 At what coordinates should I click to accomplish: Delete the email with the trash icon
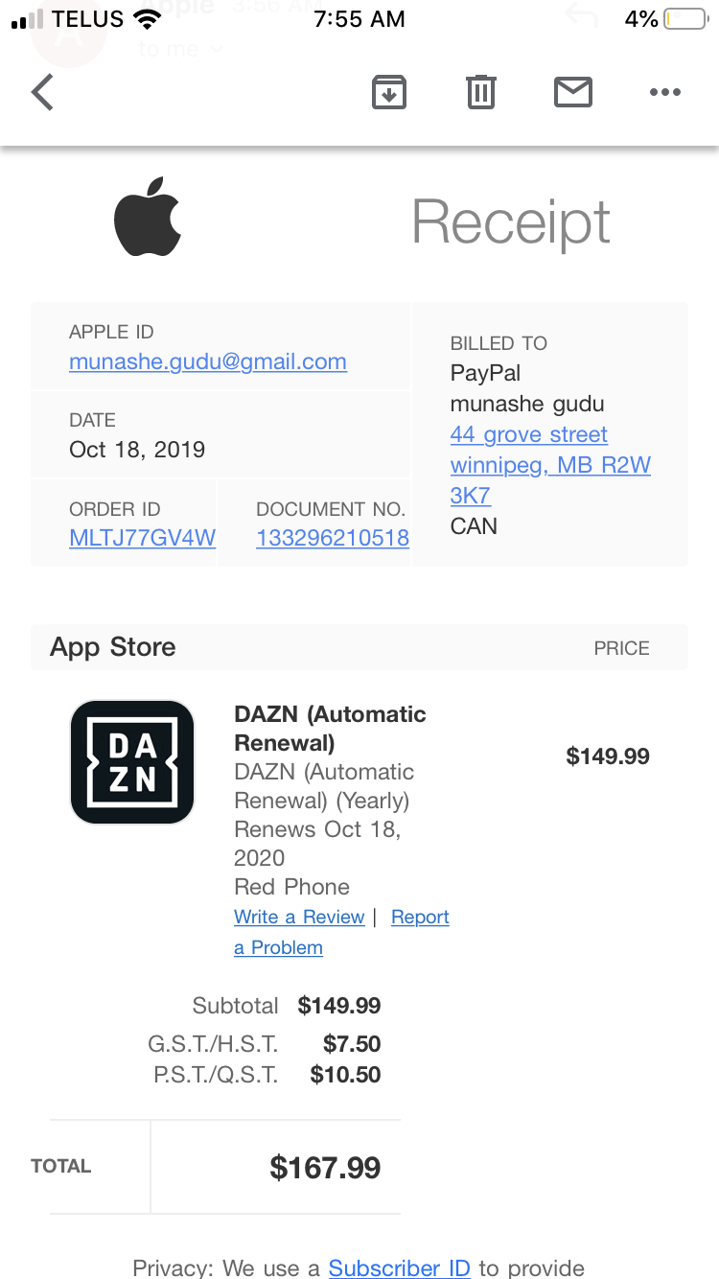(x=480, y=93)
